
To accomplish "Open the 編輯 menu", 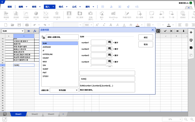I will (x=23, y=7).
